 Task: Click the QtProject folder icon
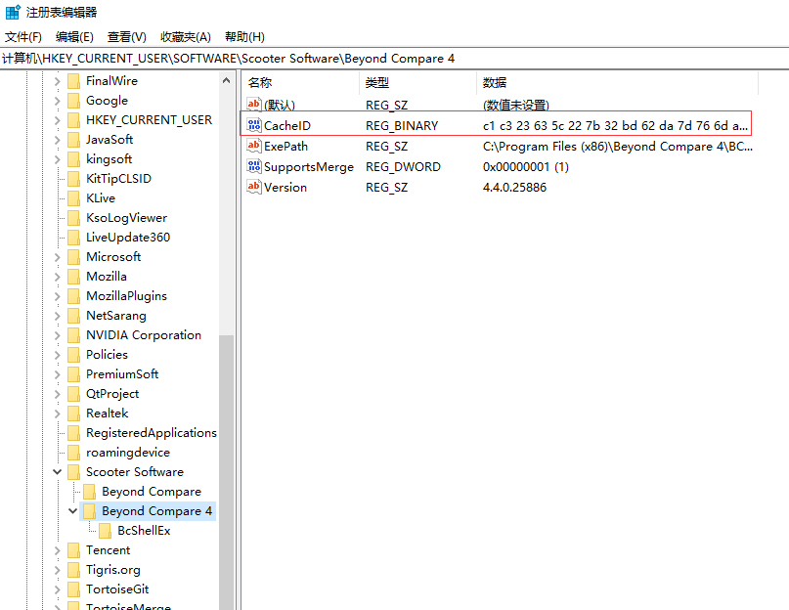pos(73,394)
